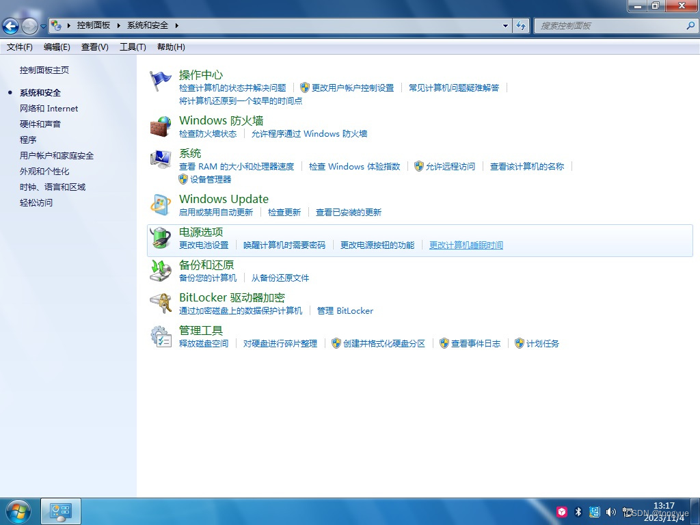Click the Control Panel taskbar button
Image resolution: width=700 pixels, height=525 pixels.
click(61, 511)
